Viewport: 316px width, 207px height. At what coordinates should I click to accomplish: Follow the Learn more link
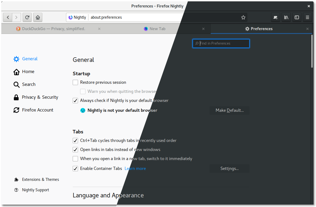(x=135, y=169)
